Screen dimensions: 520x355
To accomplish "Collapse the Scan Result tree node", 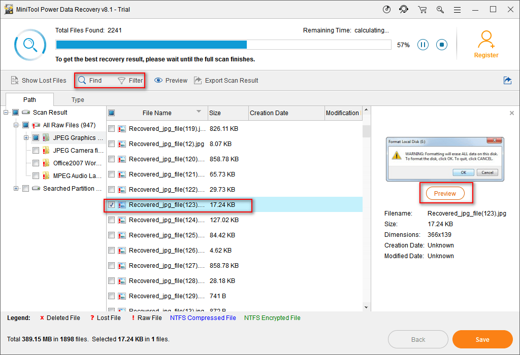I will 6,113.
